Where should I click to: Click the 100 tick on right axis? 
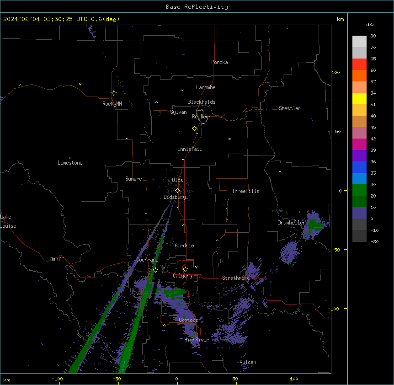335,72
